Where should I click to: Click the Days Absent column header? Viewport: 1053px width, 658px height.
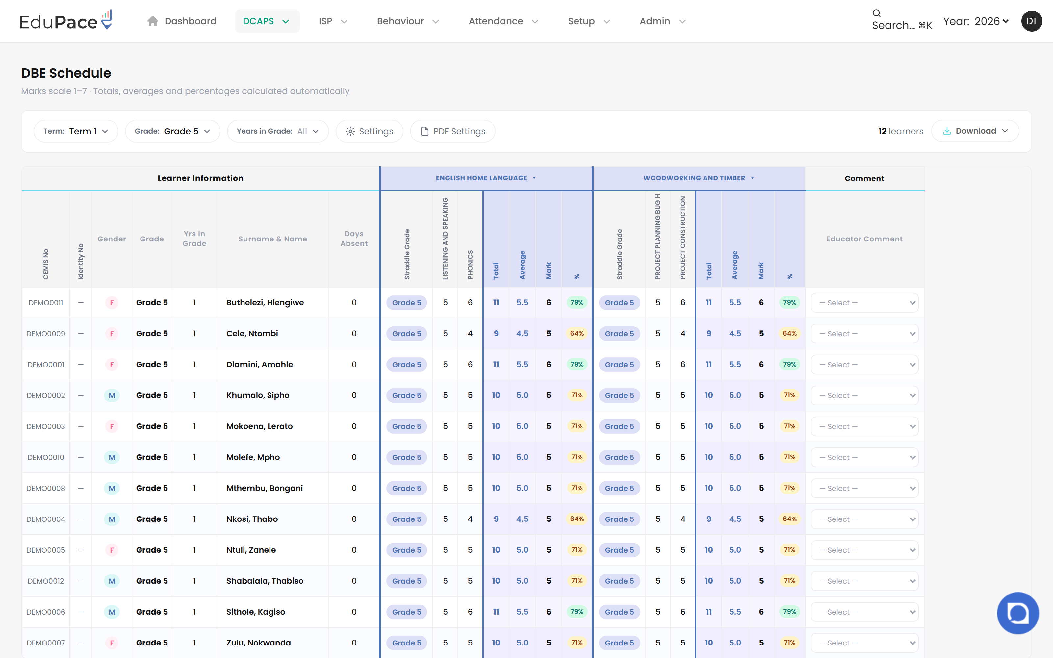354,239
